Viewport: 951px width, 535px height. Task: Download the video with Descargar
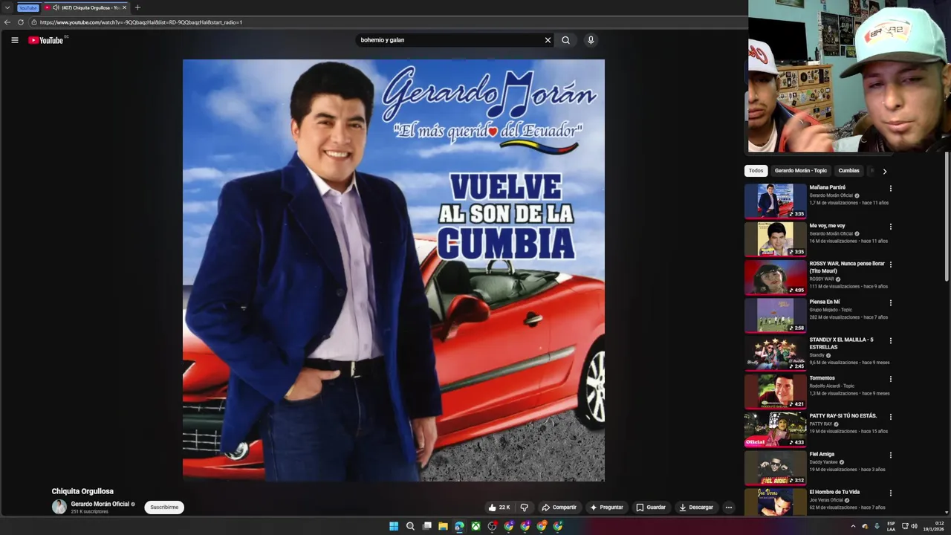tap(696, 508)
